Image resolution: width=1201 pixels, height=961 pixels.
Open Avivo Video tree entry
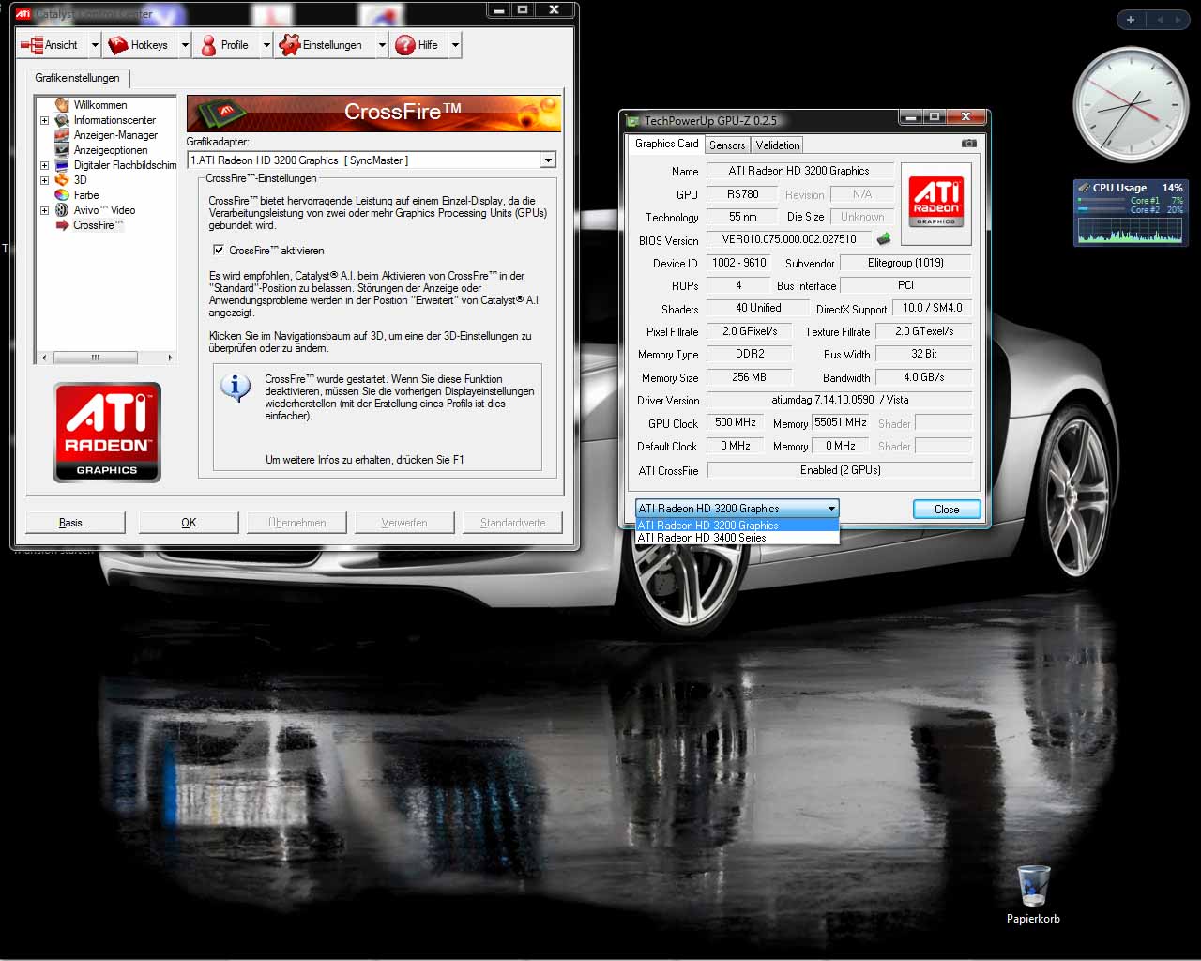[104, 210]
